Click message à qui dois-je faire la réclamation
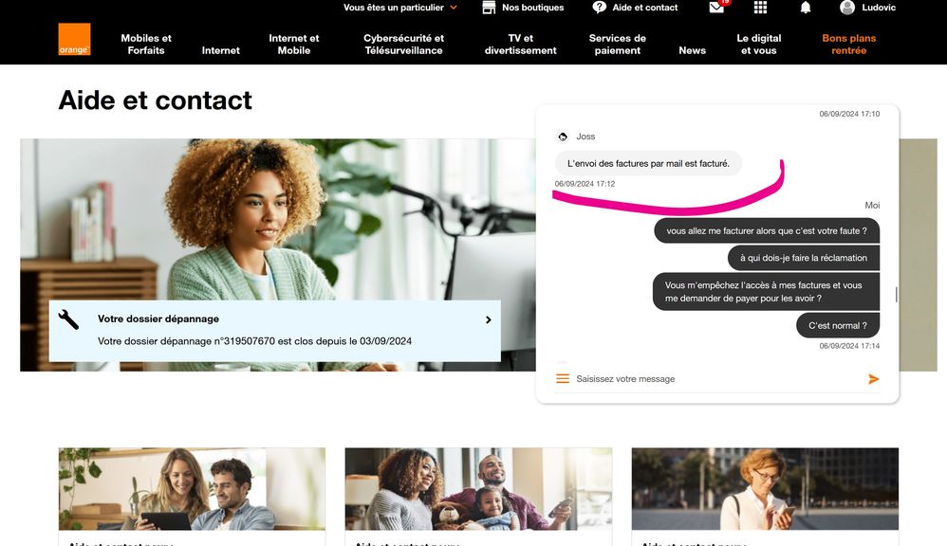Image resolution: width=947 pixels, height=546 pixels. 804,258
